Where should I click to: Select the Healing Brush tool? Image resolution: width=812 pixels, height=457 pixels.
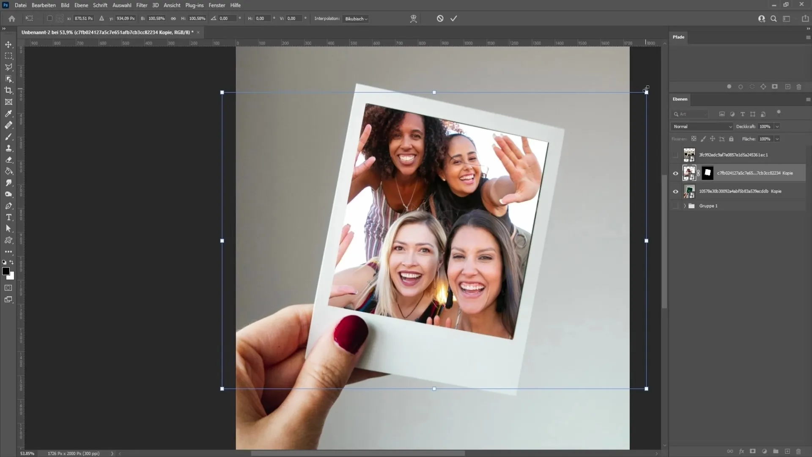8,125
